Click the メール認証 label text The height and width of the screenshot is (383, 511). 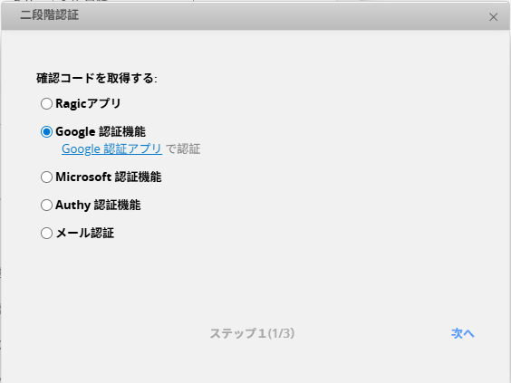click(85, 233)
